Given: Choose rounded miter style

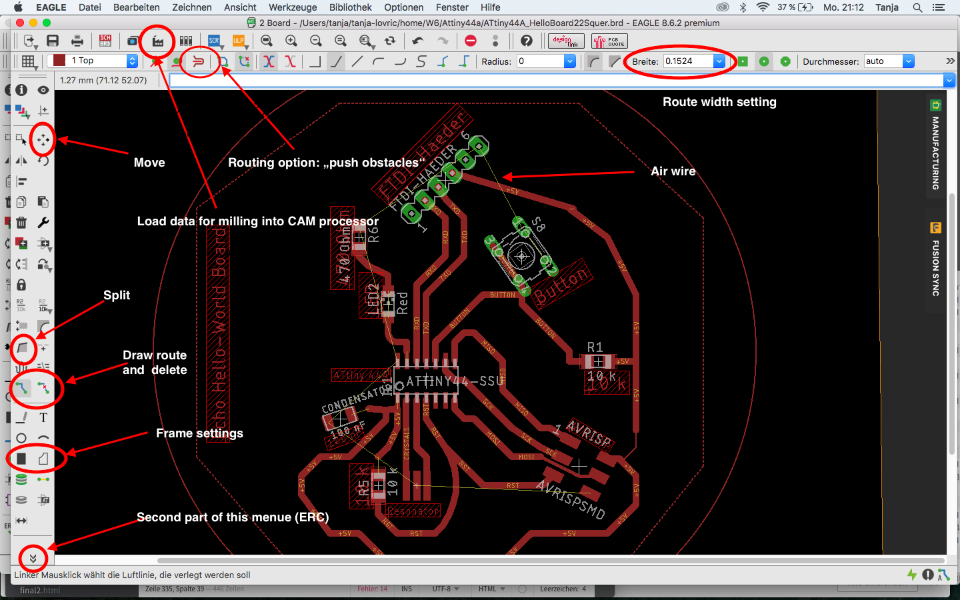Looking at the screenshot, I should click(593, 61).
